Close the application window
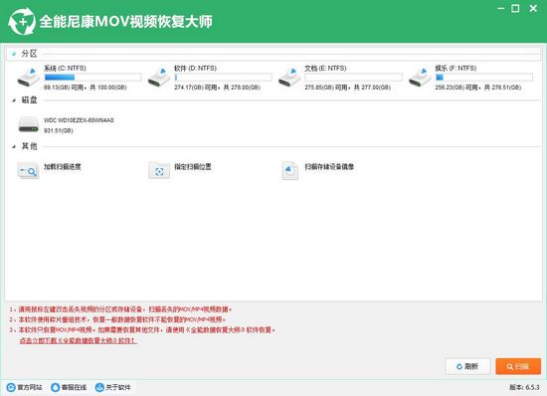This screenshot has height=396, width=547. [533, 8]
